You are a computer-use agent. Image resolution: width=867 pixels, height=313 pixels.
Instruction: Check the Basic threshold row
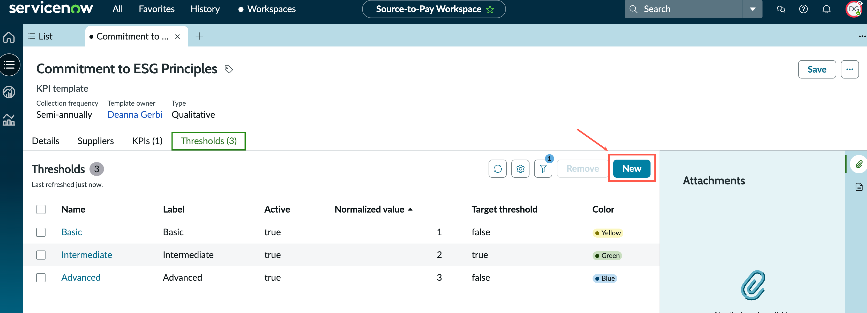pyautogui.click(x=41, y=232)
